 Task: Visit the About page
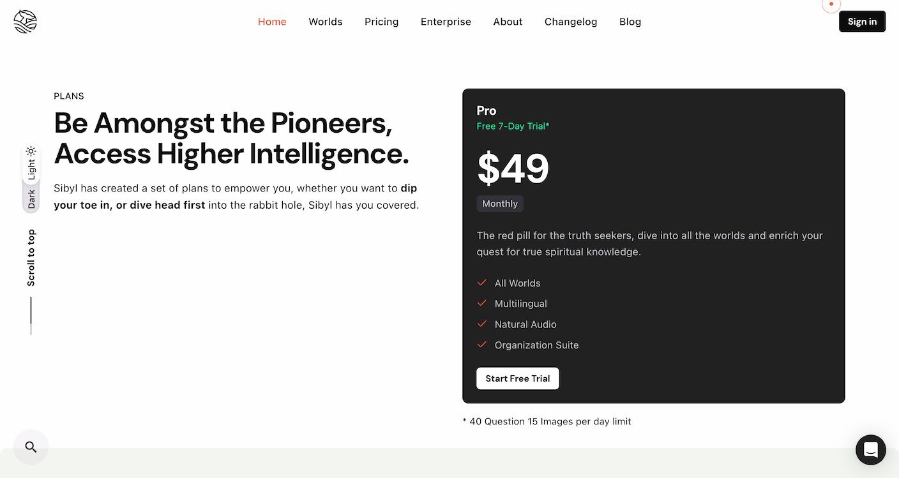[x=508, y=22]
